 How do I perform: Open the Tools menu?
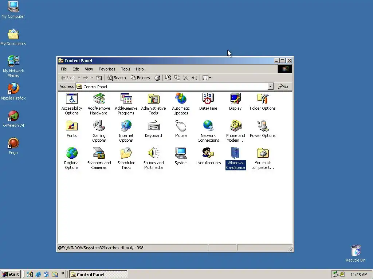pos(125,69)
